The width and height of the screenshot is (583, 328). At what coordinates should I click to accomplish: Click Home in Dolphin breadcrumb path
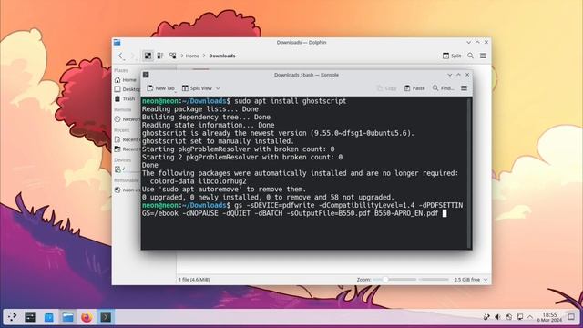[x=192, y=56]
